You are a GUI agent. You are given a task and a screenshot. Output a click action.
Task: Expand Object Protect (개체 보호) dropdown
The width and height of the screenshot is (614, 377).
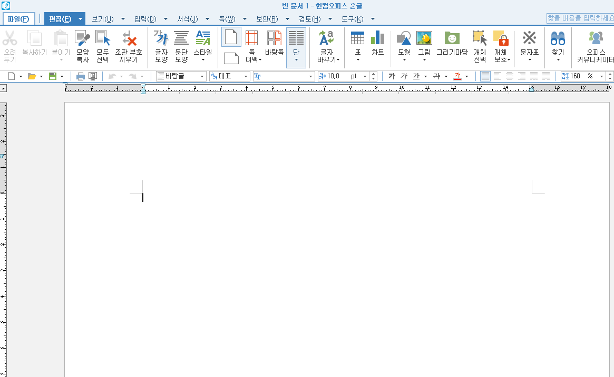pos(509,60)
